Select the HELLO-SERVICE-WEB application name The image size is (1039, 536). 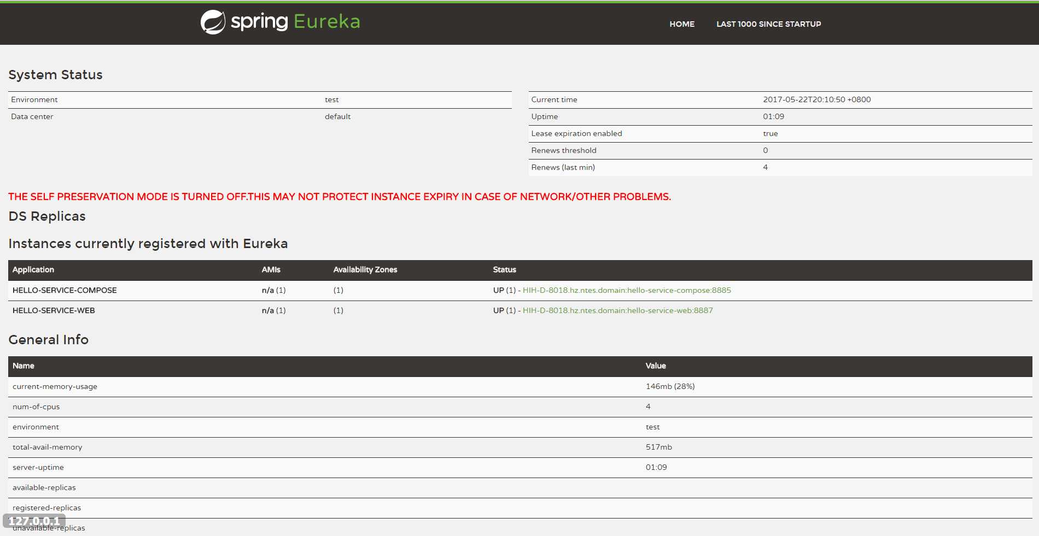tap(54, 310)
